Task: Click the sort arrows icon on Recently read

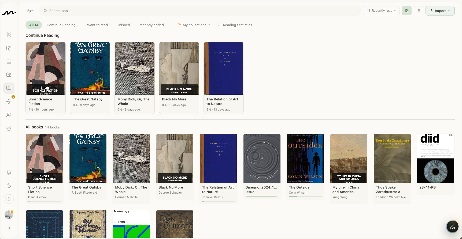Action: [x=369, y=11]
